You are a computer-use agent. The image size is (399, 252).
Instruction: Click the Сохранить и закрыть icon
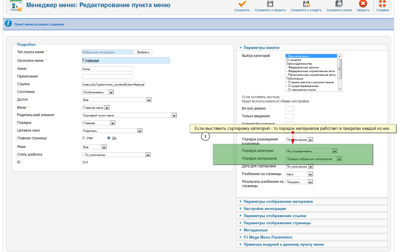pyautogui.click(x=270, y=4)
